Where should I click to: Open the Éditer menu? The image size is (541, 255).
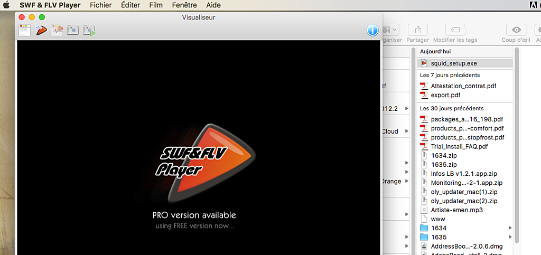click(x=131, y=5)
